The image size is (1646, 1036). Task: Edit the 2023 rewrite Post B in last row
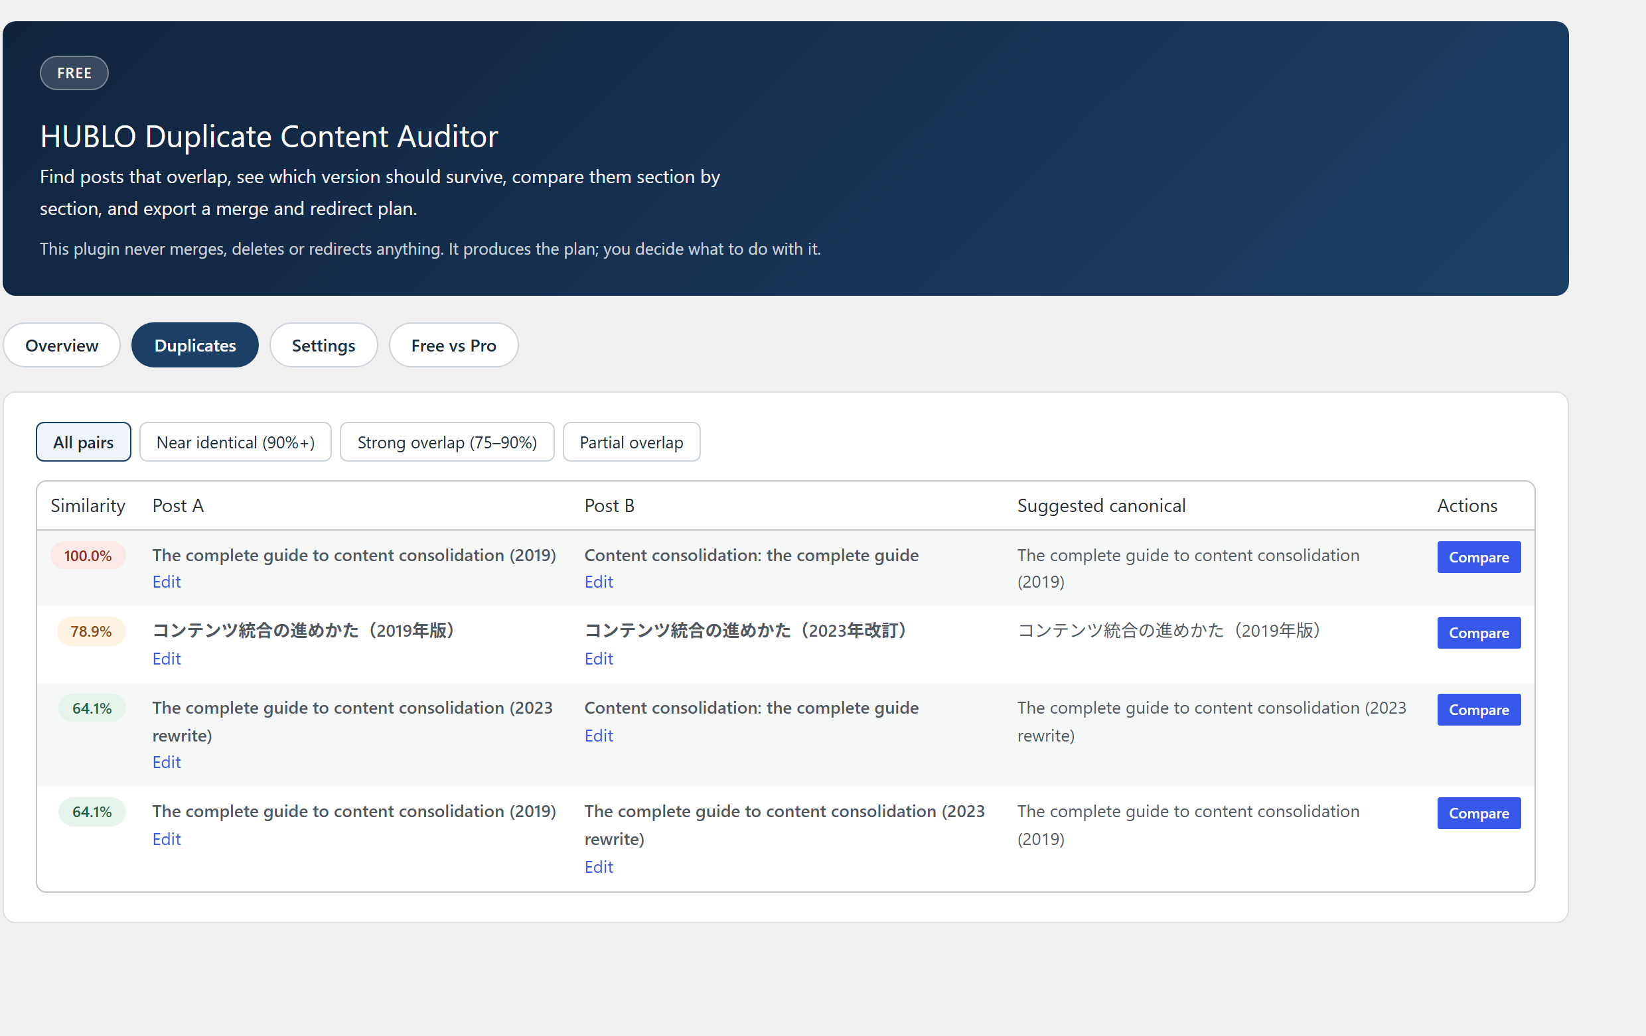599,867
